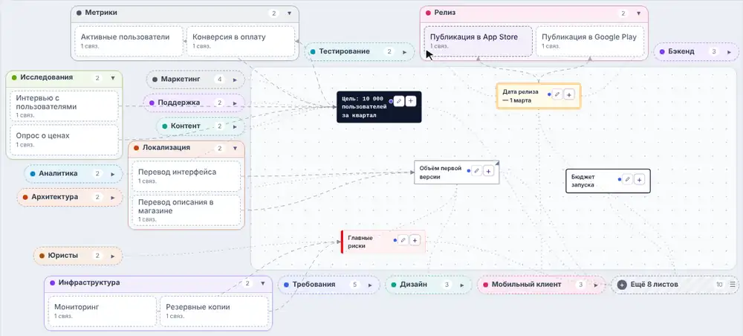Select the "Резервные копии" card
Image resolution: width=743 pixels, height=336 pixels.
(x=214, y=311)
